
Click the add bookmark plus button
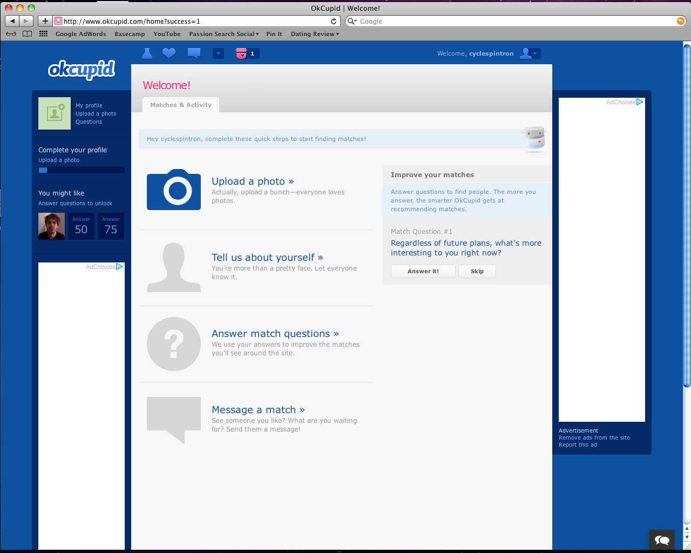[x=45, y=21]
